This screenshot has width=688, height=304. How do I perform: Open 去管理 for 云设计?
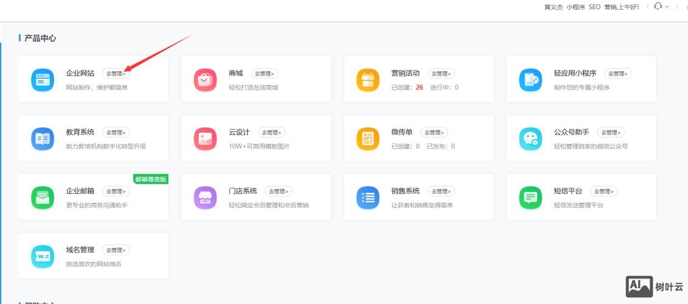[x=271, y=133]
